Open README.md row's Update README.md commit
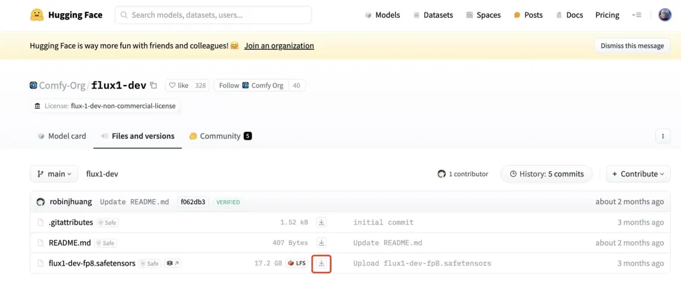 click(387, 243)
